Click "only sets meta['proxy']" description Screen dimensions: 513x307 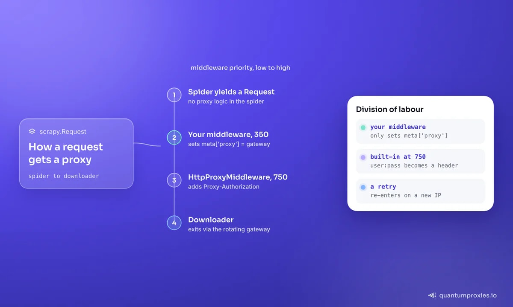pos(410,136)
